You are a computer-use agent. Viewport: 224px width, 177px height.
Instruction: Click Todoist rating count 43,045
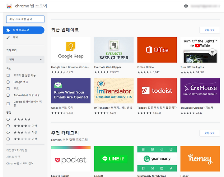point(157,113)
